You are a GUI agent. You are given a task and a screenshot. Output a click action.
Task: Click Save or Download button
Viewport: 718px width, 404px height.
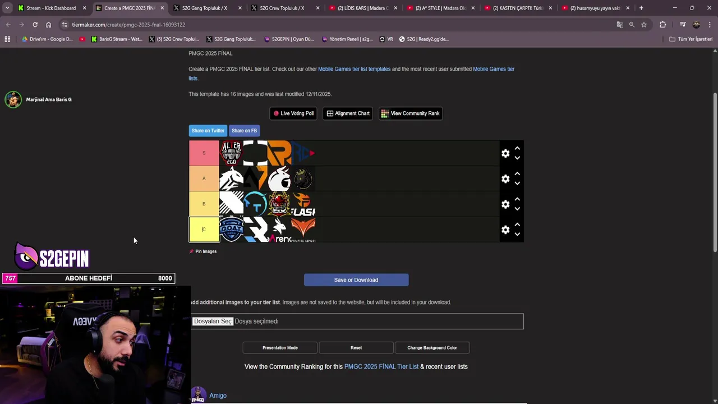coord(356,280)
